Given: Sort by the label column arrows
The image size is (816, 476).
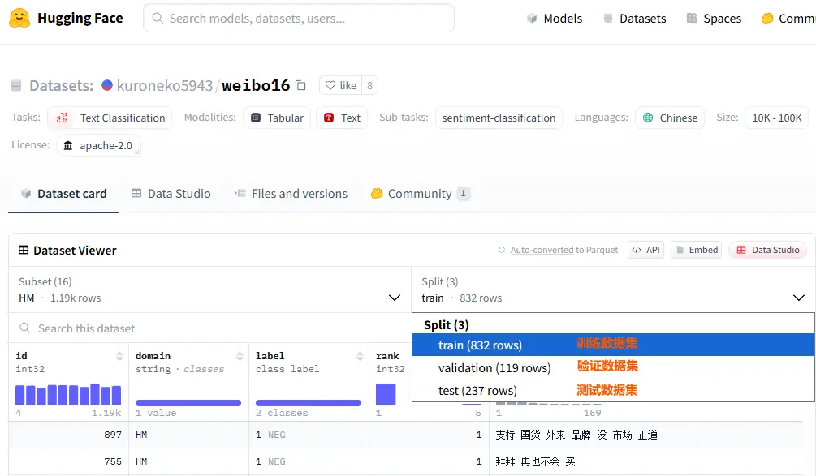Looking at the screenshot, I should (x=360, y=356).
